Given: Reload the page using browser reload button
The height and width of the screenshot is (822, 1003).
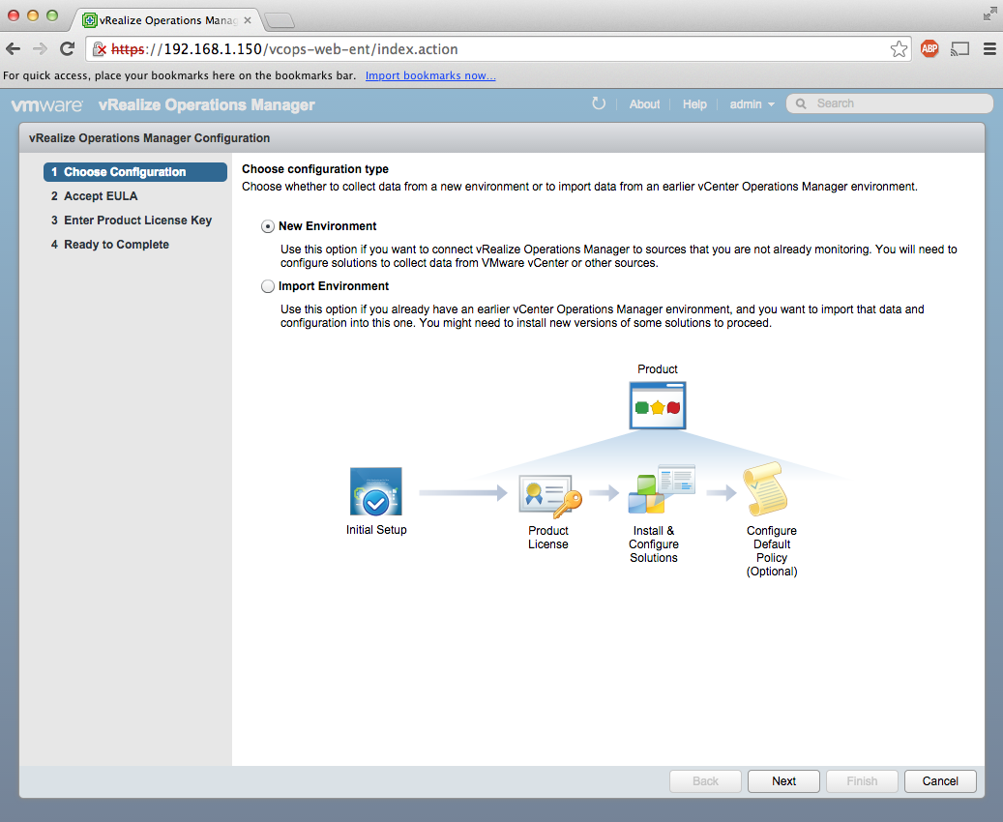Looking at the screenshot, I should 67,49.
